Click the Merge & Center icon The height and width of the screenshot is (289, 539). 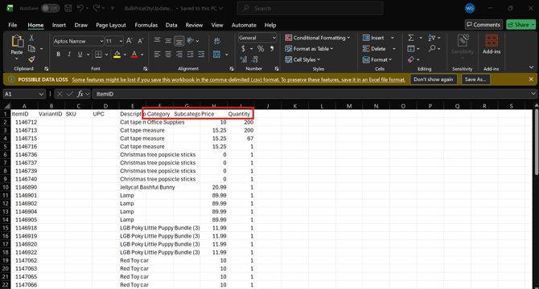pyautogui.click(x=217, y=54)
